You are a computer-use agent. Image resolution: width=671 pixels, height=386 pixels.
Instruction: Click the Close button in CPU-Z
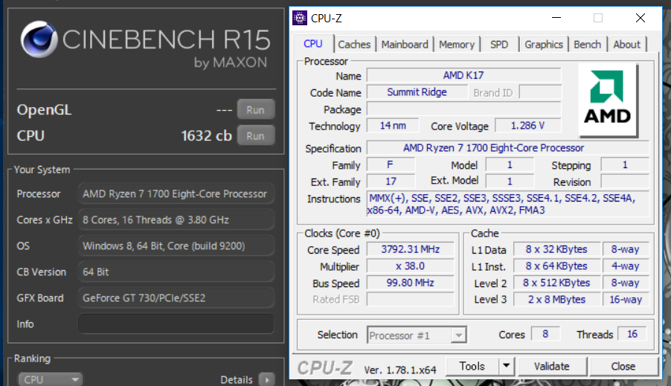tap(623, 367)
